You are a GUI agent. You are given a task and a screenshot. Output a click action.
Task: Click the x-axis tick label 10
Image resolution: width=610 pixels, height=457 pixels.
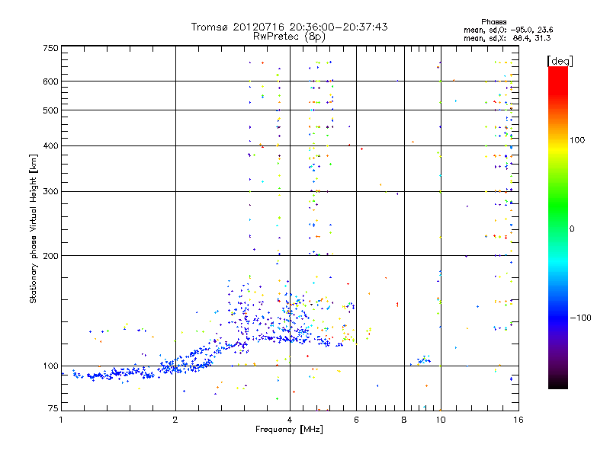point(441,420)
